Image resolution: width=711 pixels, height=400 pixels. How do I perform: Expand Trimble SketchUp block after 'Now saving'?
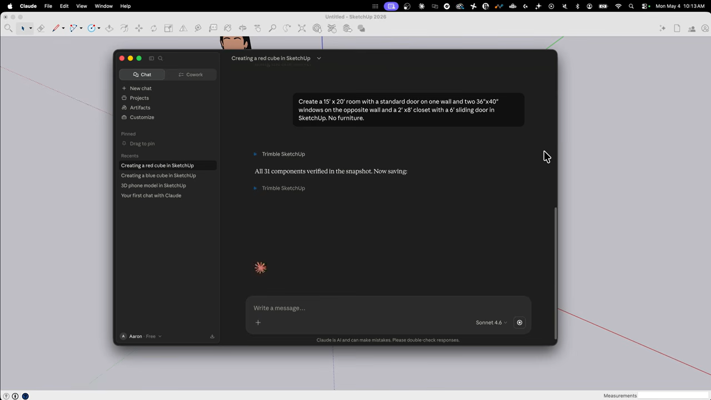(x=280, y=188)
